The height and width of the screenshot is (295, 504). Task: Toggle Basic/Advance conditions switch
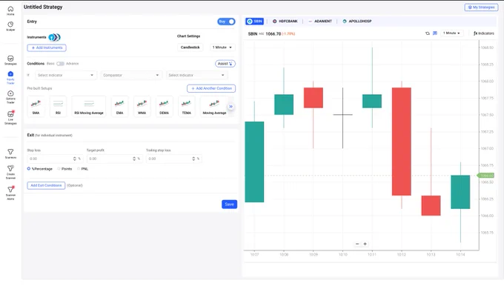tap(60, 64)
